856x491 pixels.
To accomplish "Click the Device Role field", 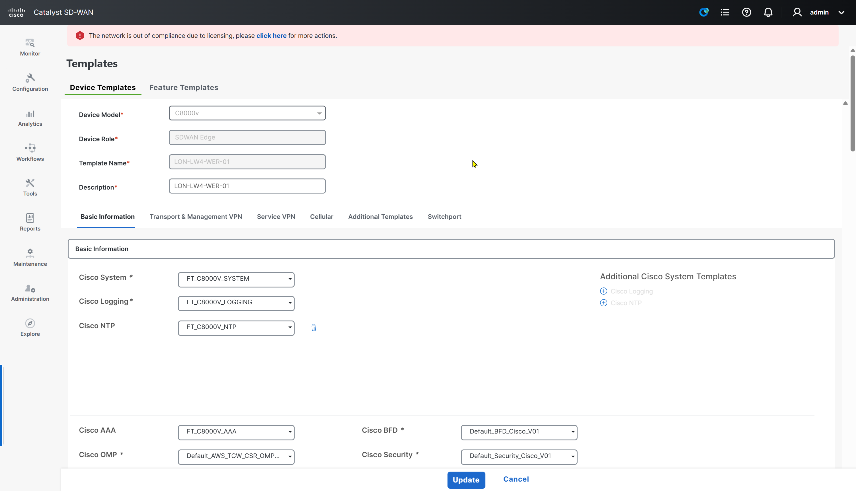I will click(247, 137).
